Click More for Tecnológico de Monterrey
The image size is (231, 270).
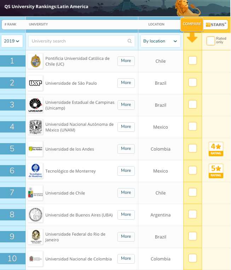[x=126, y=171]
